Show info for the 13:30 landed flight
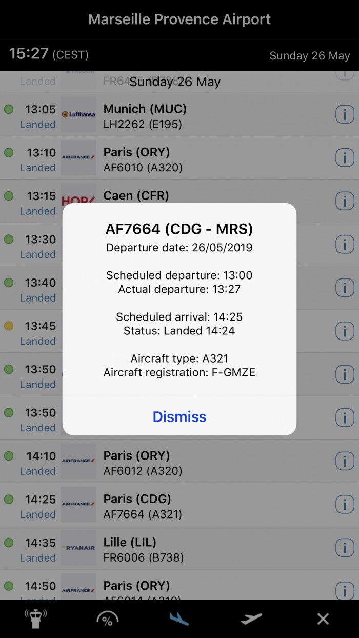359x638 pixels. pos(345,245)
